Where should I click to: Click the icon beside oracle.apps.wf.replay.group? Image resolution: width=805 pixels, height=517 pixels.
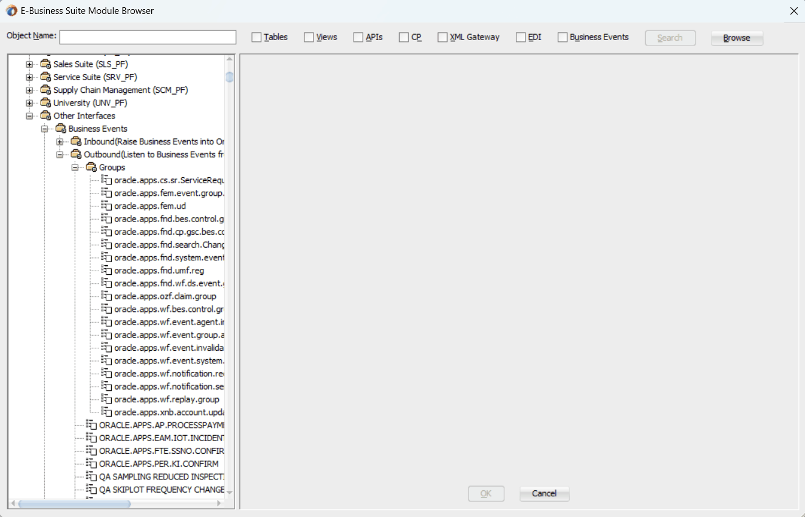[106, 399]
